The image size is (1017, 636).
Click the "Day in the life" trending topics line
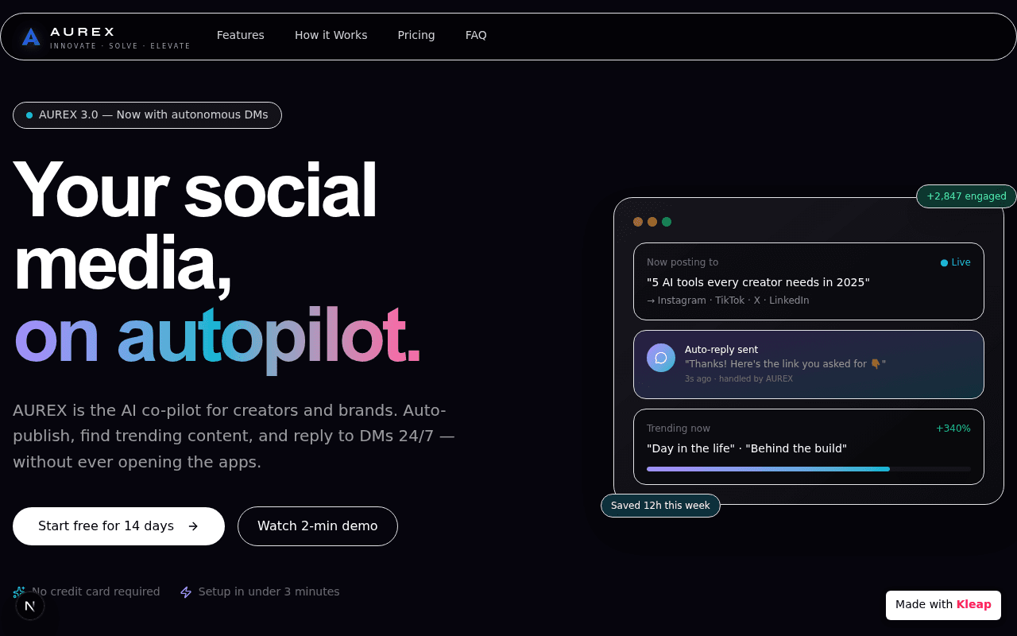coord(747,448)
